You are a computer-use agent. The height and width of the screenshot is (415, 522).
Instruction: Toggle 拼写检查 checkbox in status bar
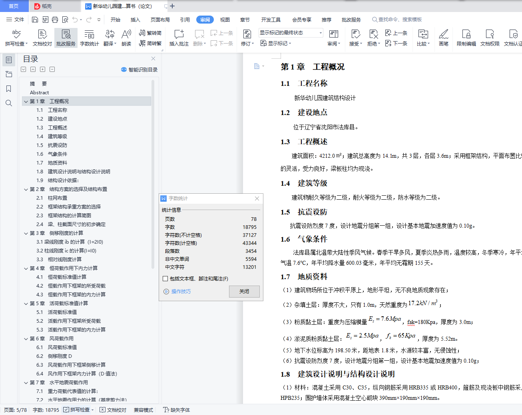(66, 410)
